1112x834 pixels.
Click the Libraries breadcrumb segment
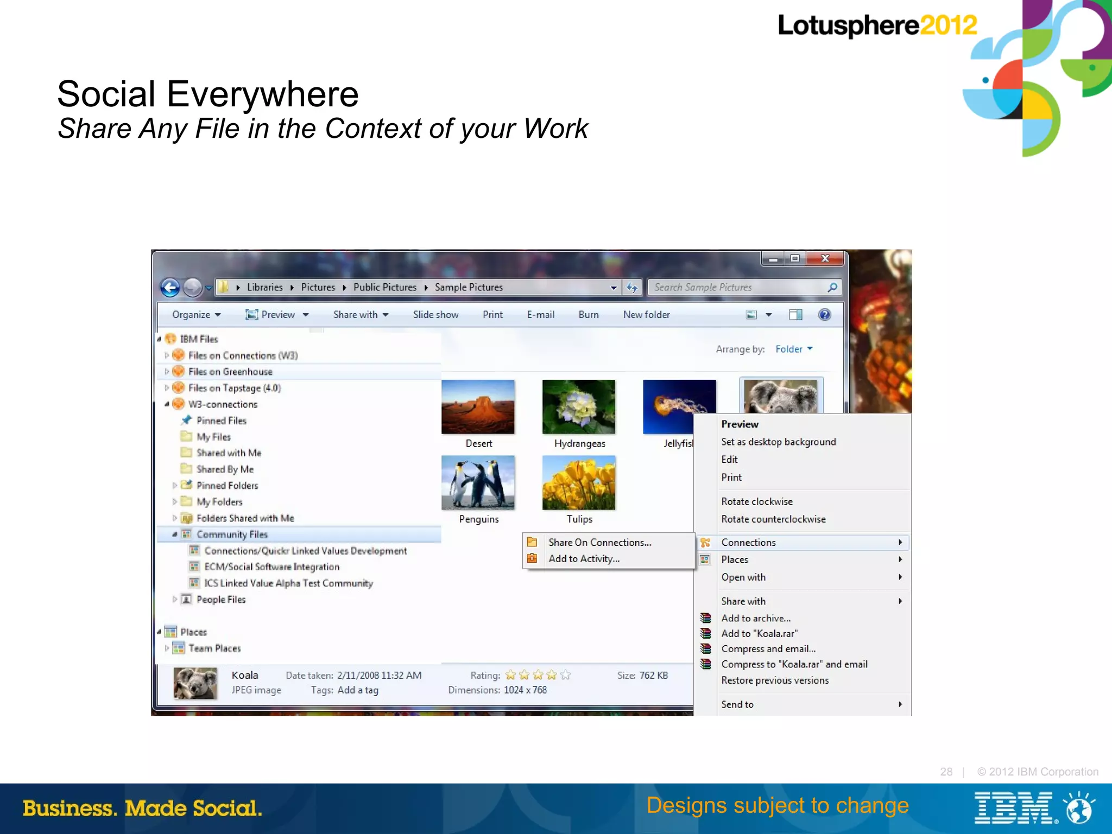264,287
